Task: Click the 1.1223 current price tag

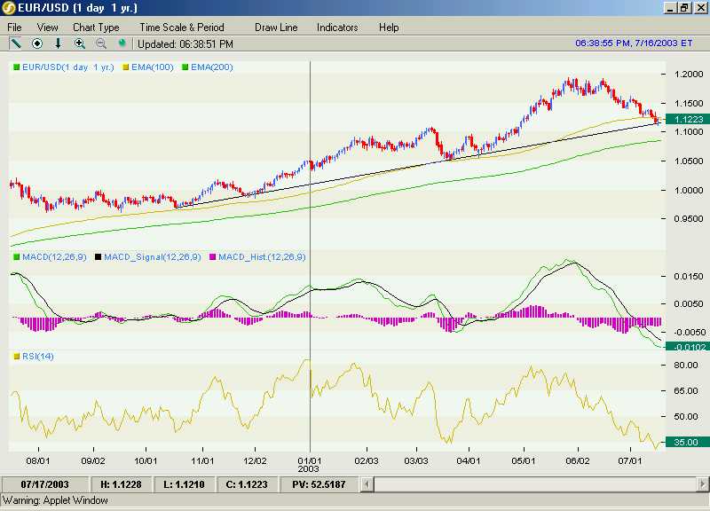Action: (689, 119)
